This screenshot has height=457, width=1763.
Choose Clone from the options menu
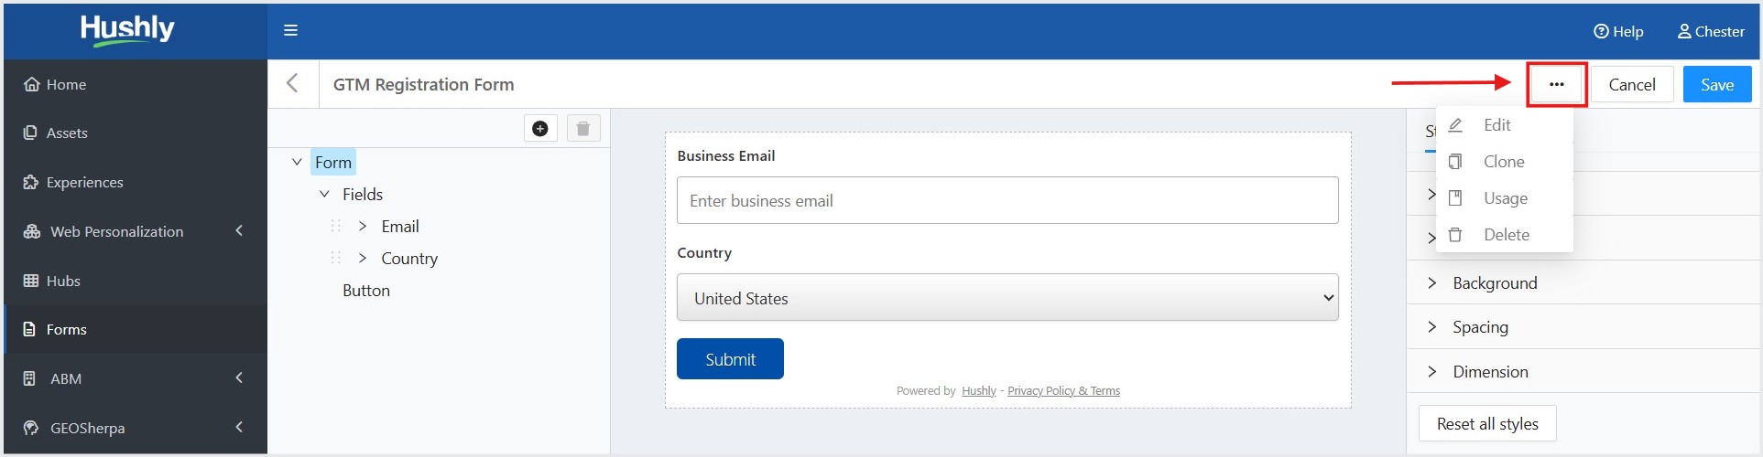(1504, 162)
